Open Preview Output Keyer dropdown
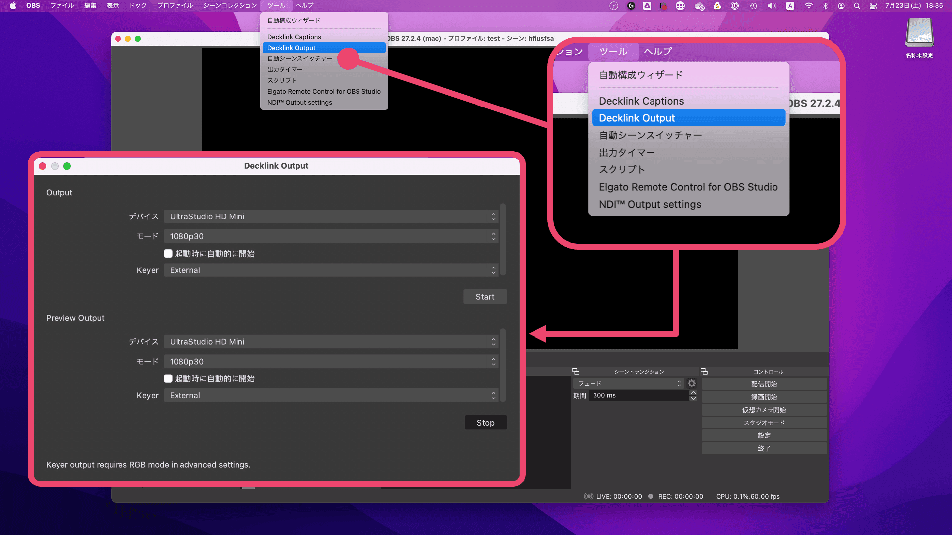 coord(331,396)
